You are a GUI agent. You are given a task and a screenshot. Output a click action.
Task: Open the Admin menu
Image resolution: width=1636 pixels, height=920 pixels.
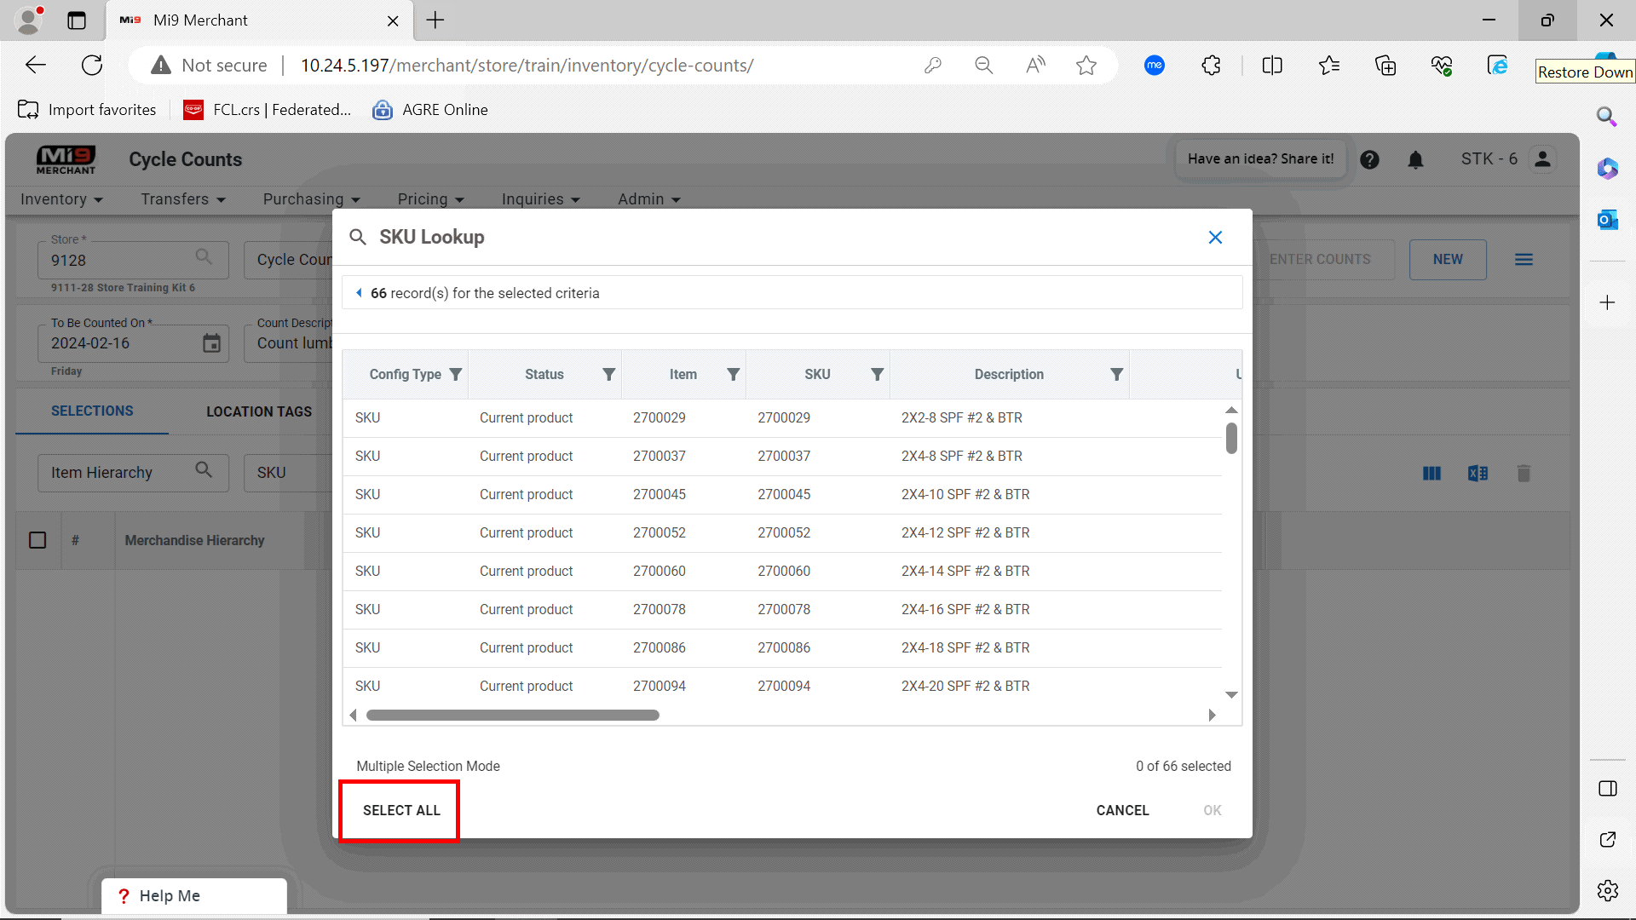[648, 199]
